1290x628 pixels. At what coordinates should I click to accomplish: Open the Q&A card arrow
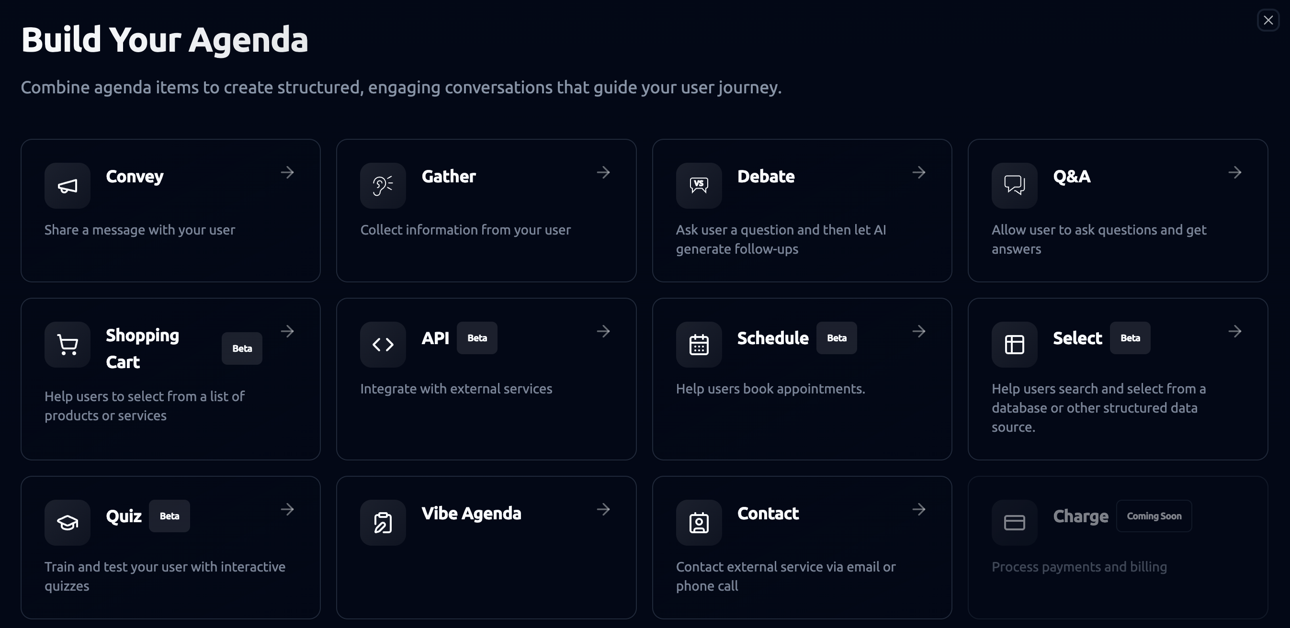point(1235,173)
